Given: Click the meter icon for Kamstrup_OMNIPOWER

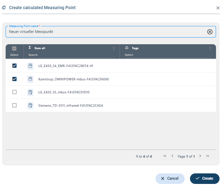Looking at the screenshot, I should [x=30, y=79].
